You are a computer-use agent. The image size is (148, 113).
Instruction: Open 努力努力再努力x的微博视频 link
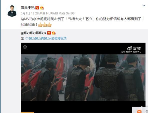(48, 38)
